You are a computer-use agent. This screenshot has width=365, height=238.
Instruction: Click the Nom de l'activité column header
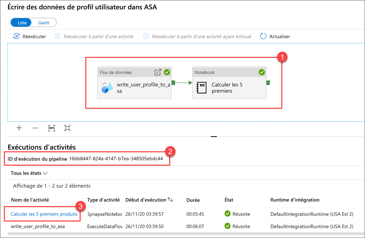(x=30, y=200)
